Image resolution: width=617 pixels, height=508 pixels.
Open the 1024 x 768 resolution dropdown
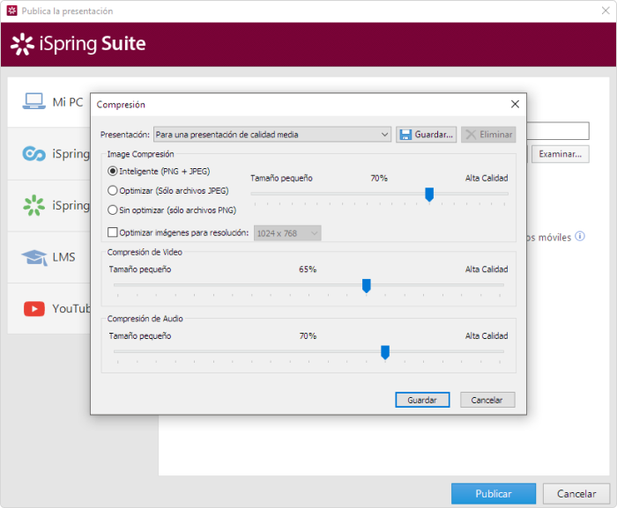click(287, 233)
